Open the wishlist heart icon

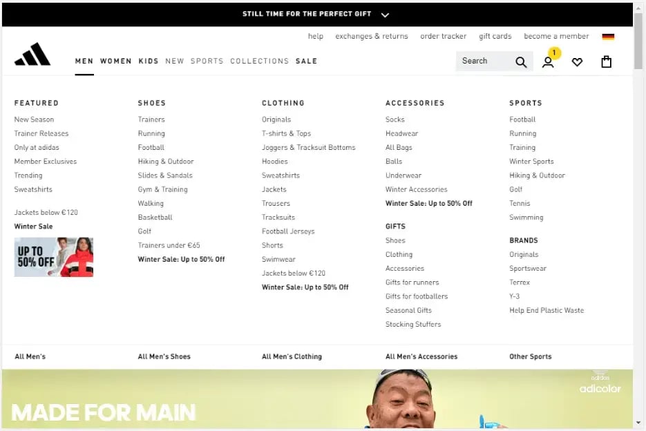pos(578,61)
